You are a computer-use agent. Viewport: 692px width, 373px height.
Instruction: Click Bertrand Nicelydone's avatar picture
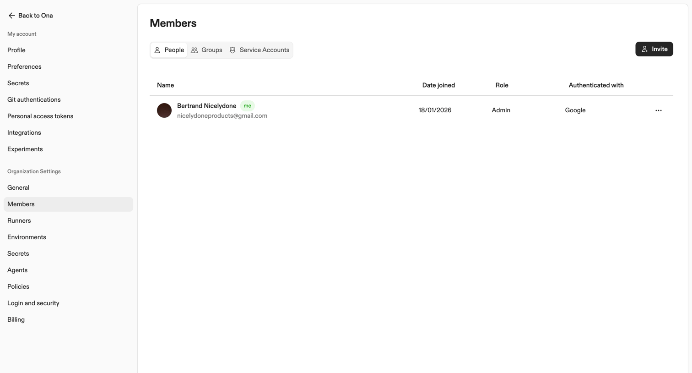(164, 110)
